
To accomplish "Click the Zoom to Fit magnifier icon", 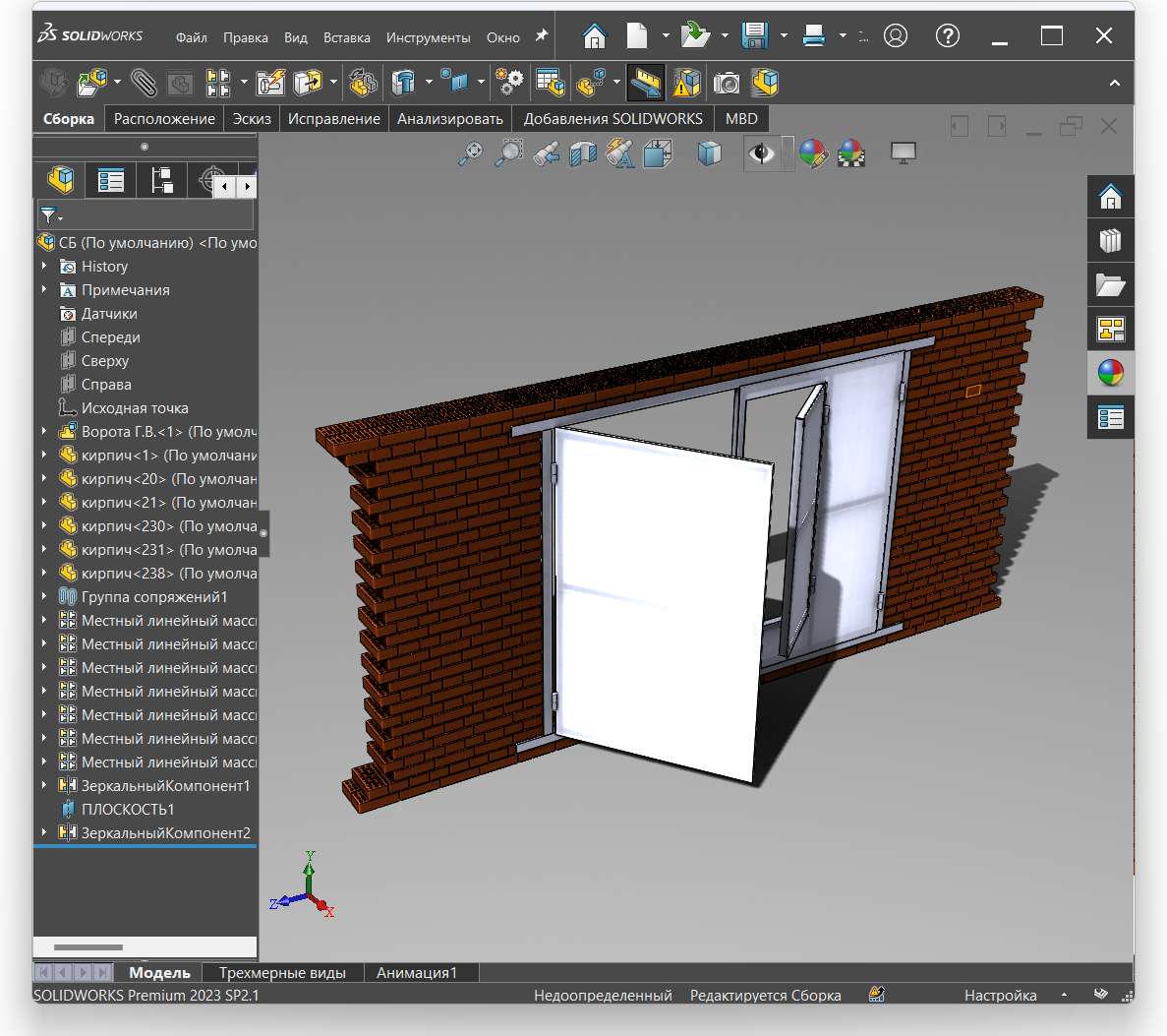I will pyautogui.click(x=471, y=153).
